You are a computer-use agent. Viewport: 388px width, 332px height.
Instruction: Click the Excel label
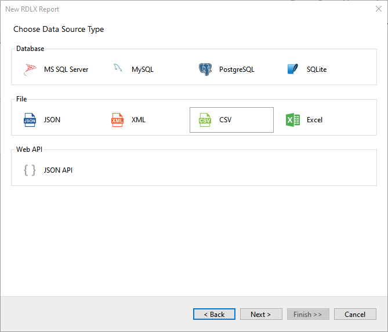click(314, 120)
